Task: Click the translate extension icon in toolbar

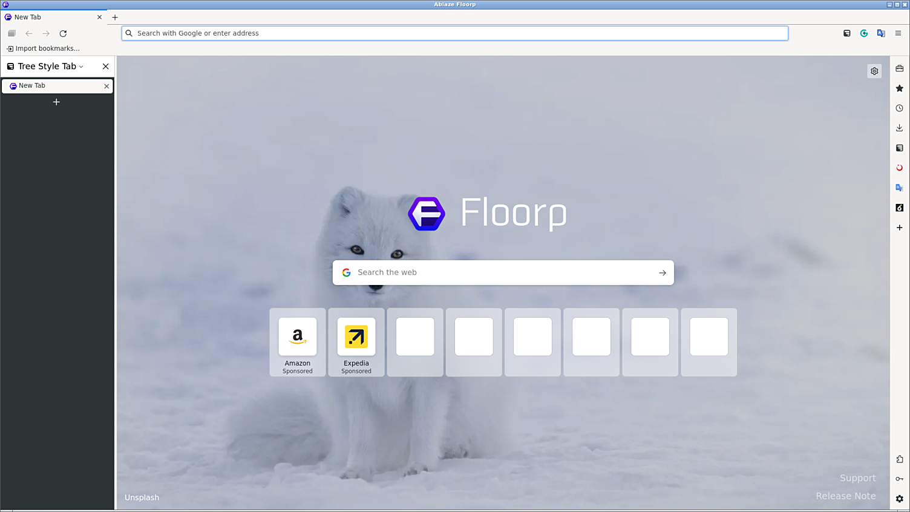Action: (881, 33)
